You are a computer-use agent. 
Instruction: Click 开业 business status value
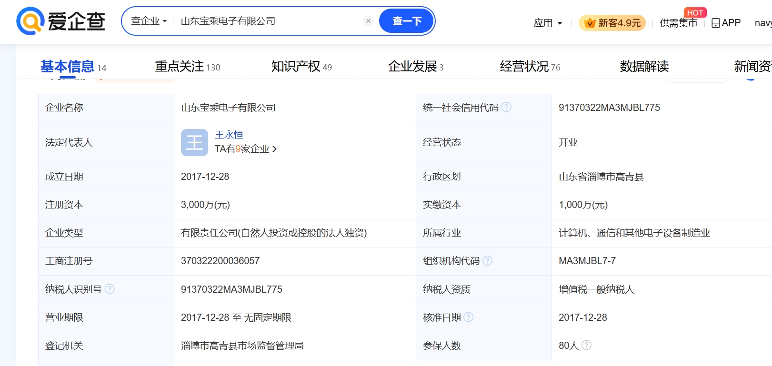point(568,142)
